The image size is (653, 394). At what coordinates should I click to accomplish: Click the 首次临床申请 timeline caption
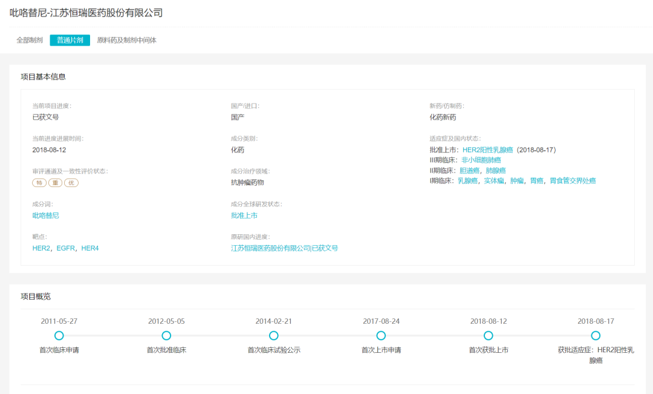(x=59, y=350)
